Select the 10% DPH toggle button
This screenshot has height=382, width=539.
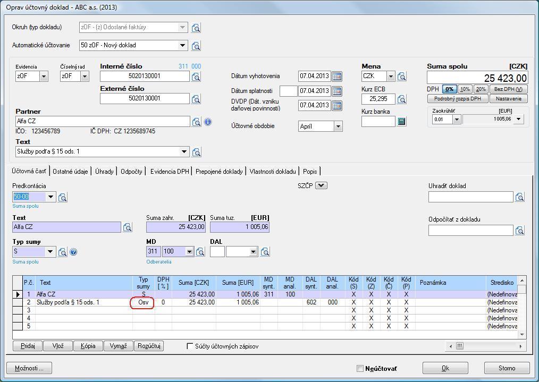pos(465,89)
